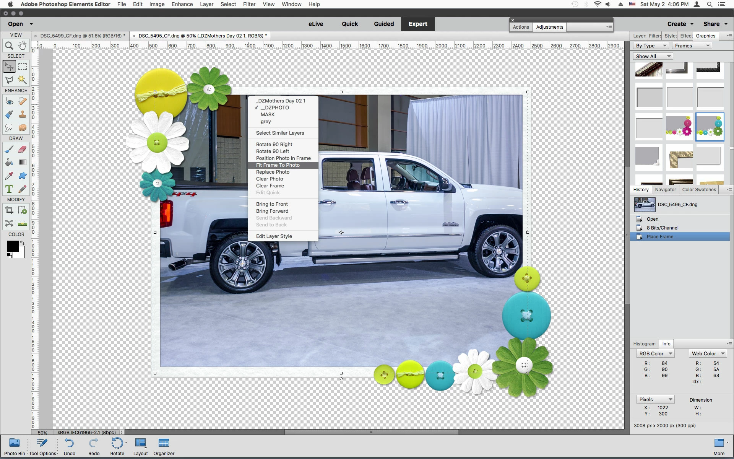Open the By Type dropdown

651,46
